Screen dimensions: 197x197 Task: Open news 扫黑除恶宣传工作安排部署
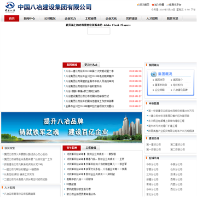[x=90, y=101]
